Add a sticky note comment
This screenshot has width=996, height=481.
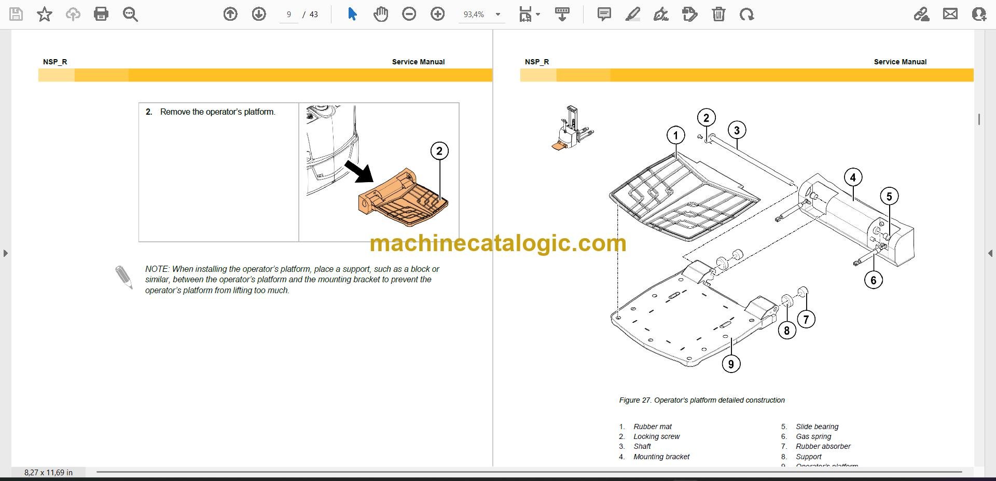604,14
